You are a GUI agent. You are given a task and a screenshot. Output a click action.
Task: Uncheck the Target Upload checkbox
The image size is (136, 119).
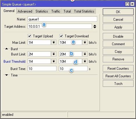tap(29, 36)
